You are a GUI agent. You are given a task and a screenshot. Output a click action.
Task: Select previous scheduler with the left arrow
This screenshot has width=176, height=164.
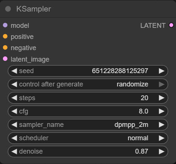(14, 138)
